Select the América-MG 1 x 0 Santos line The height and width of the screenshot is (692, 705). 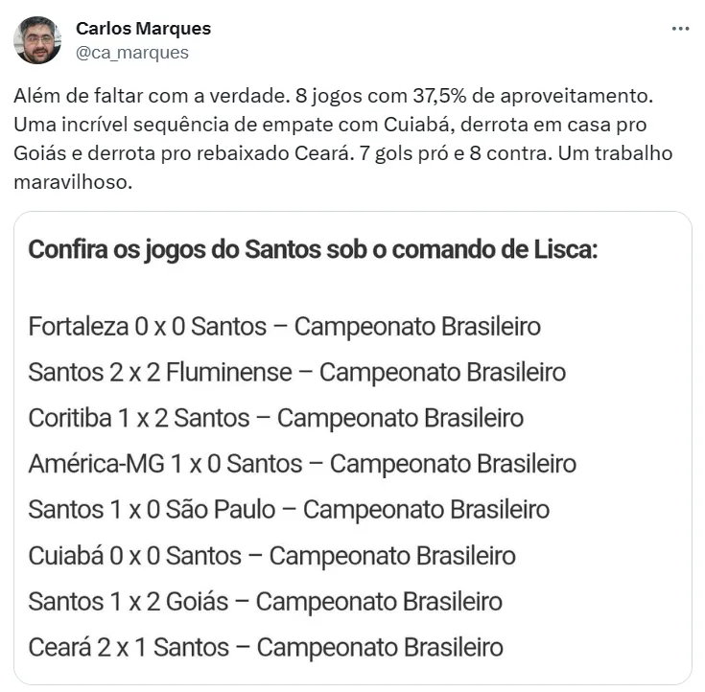pyautogui.click(x=302, y=464)
